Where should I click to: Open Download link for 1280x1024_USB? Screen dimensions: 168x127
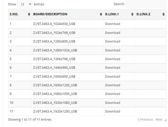point(113,50)
